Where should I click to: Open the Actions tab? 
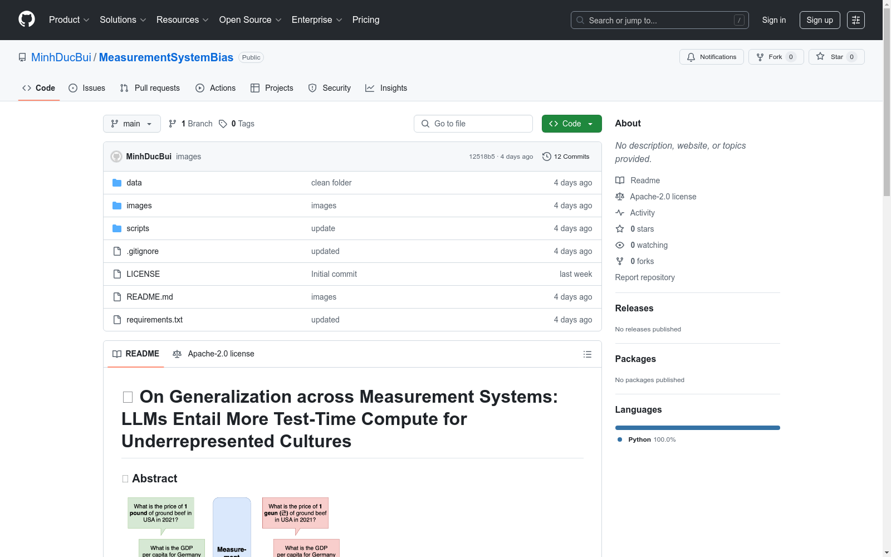coord(216,88)
